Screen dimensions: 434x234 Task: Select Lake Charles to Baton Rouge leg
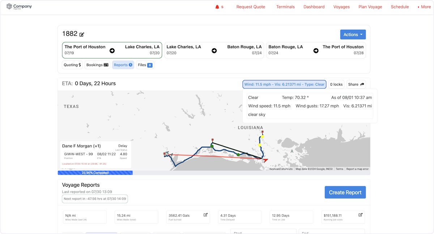[214, 50]
